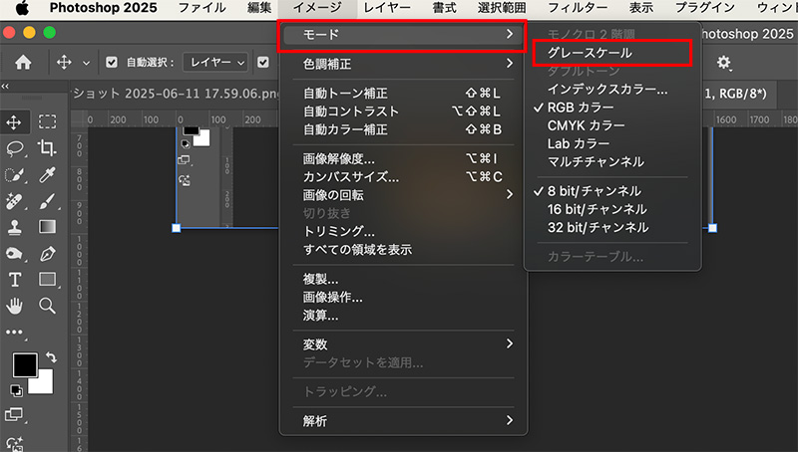Open the gear settings icon in options bar

click(x=724, y=63)
